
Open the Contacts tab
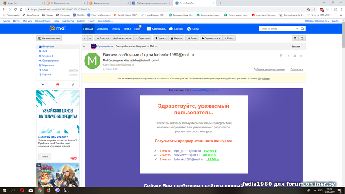point(102,29)
